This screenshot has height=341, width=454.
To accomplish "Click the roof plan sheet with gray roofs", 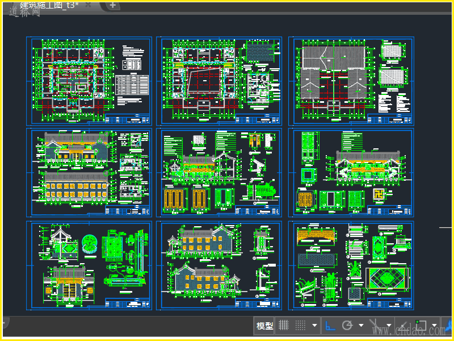I will click(351, 81).
